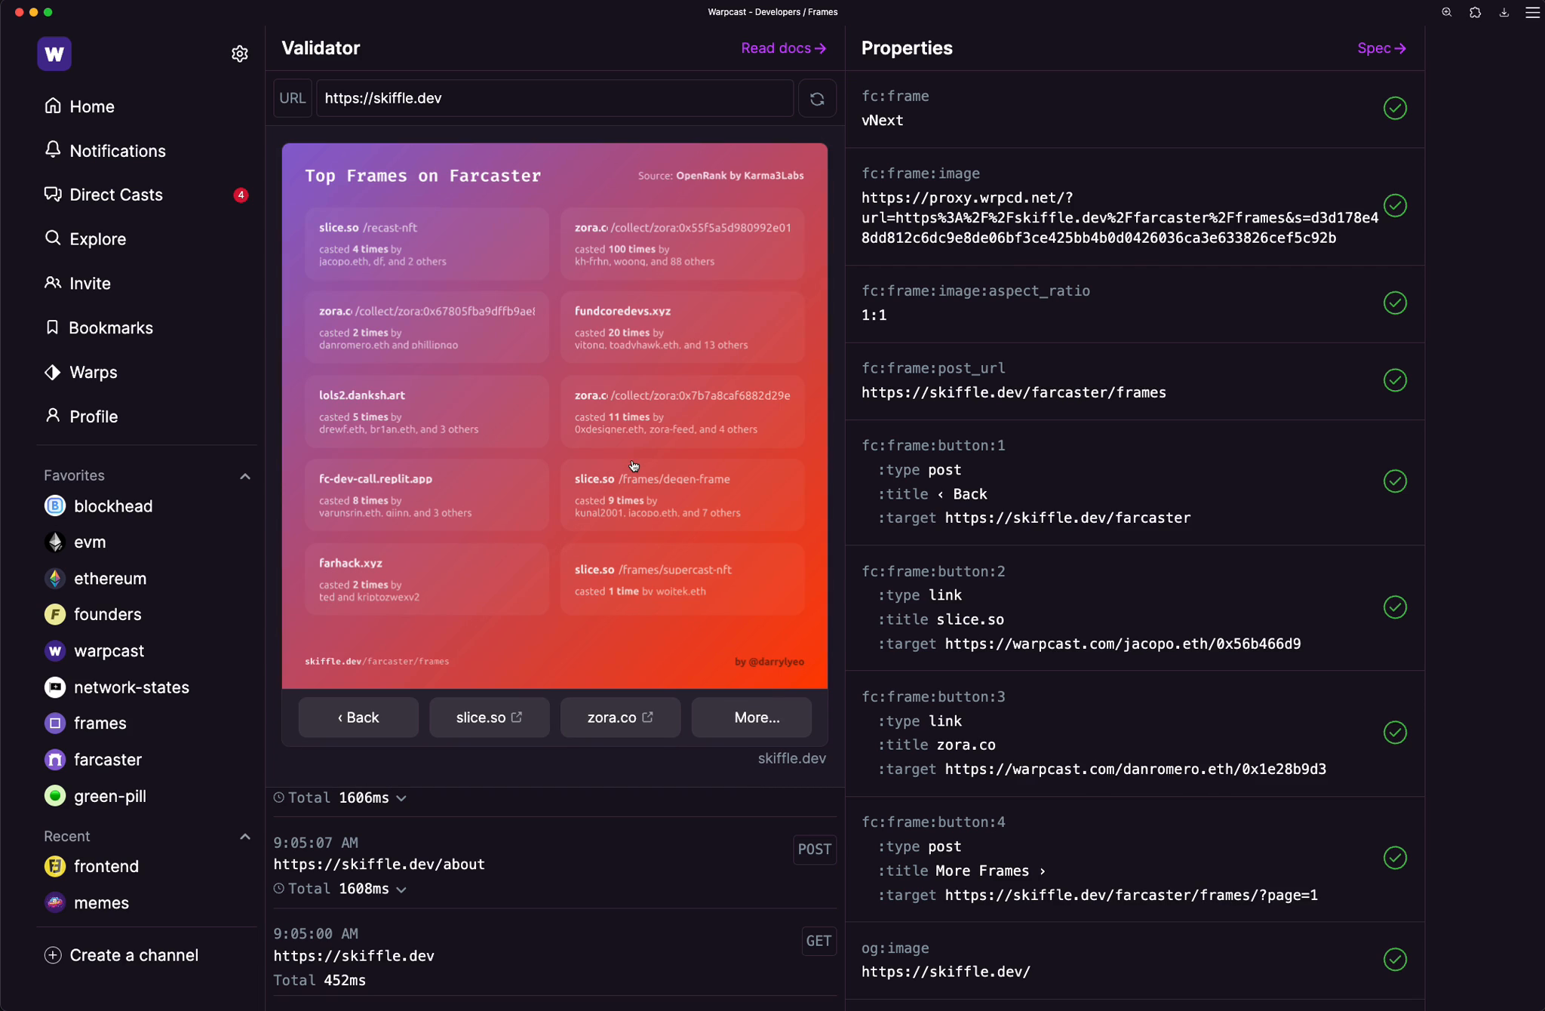Collapse the Favorites section

tap(245, 476)
